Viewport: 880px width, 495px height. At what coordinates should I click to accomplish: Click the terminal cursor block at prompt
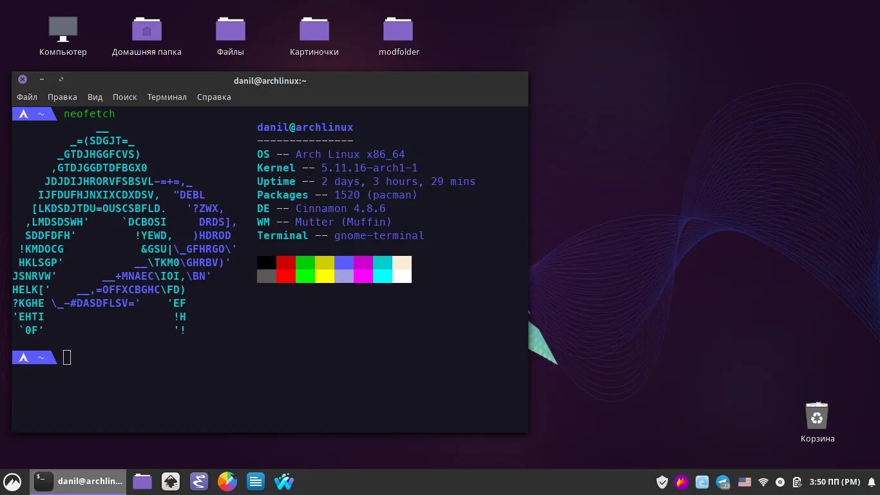67,357
